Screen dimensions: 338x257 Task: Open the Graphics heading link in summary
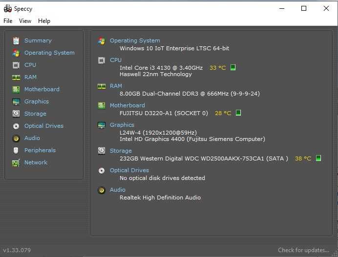(122, 125)
